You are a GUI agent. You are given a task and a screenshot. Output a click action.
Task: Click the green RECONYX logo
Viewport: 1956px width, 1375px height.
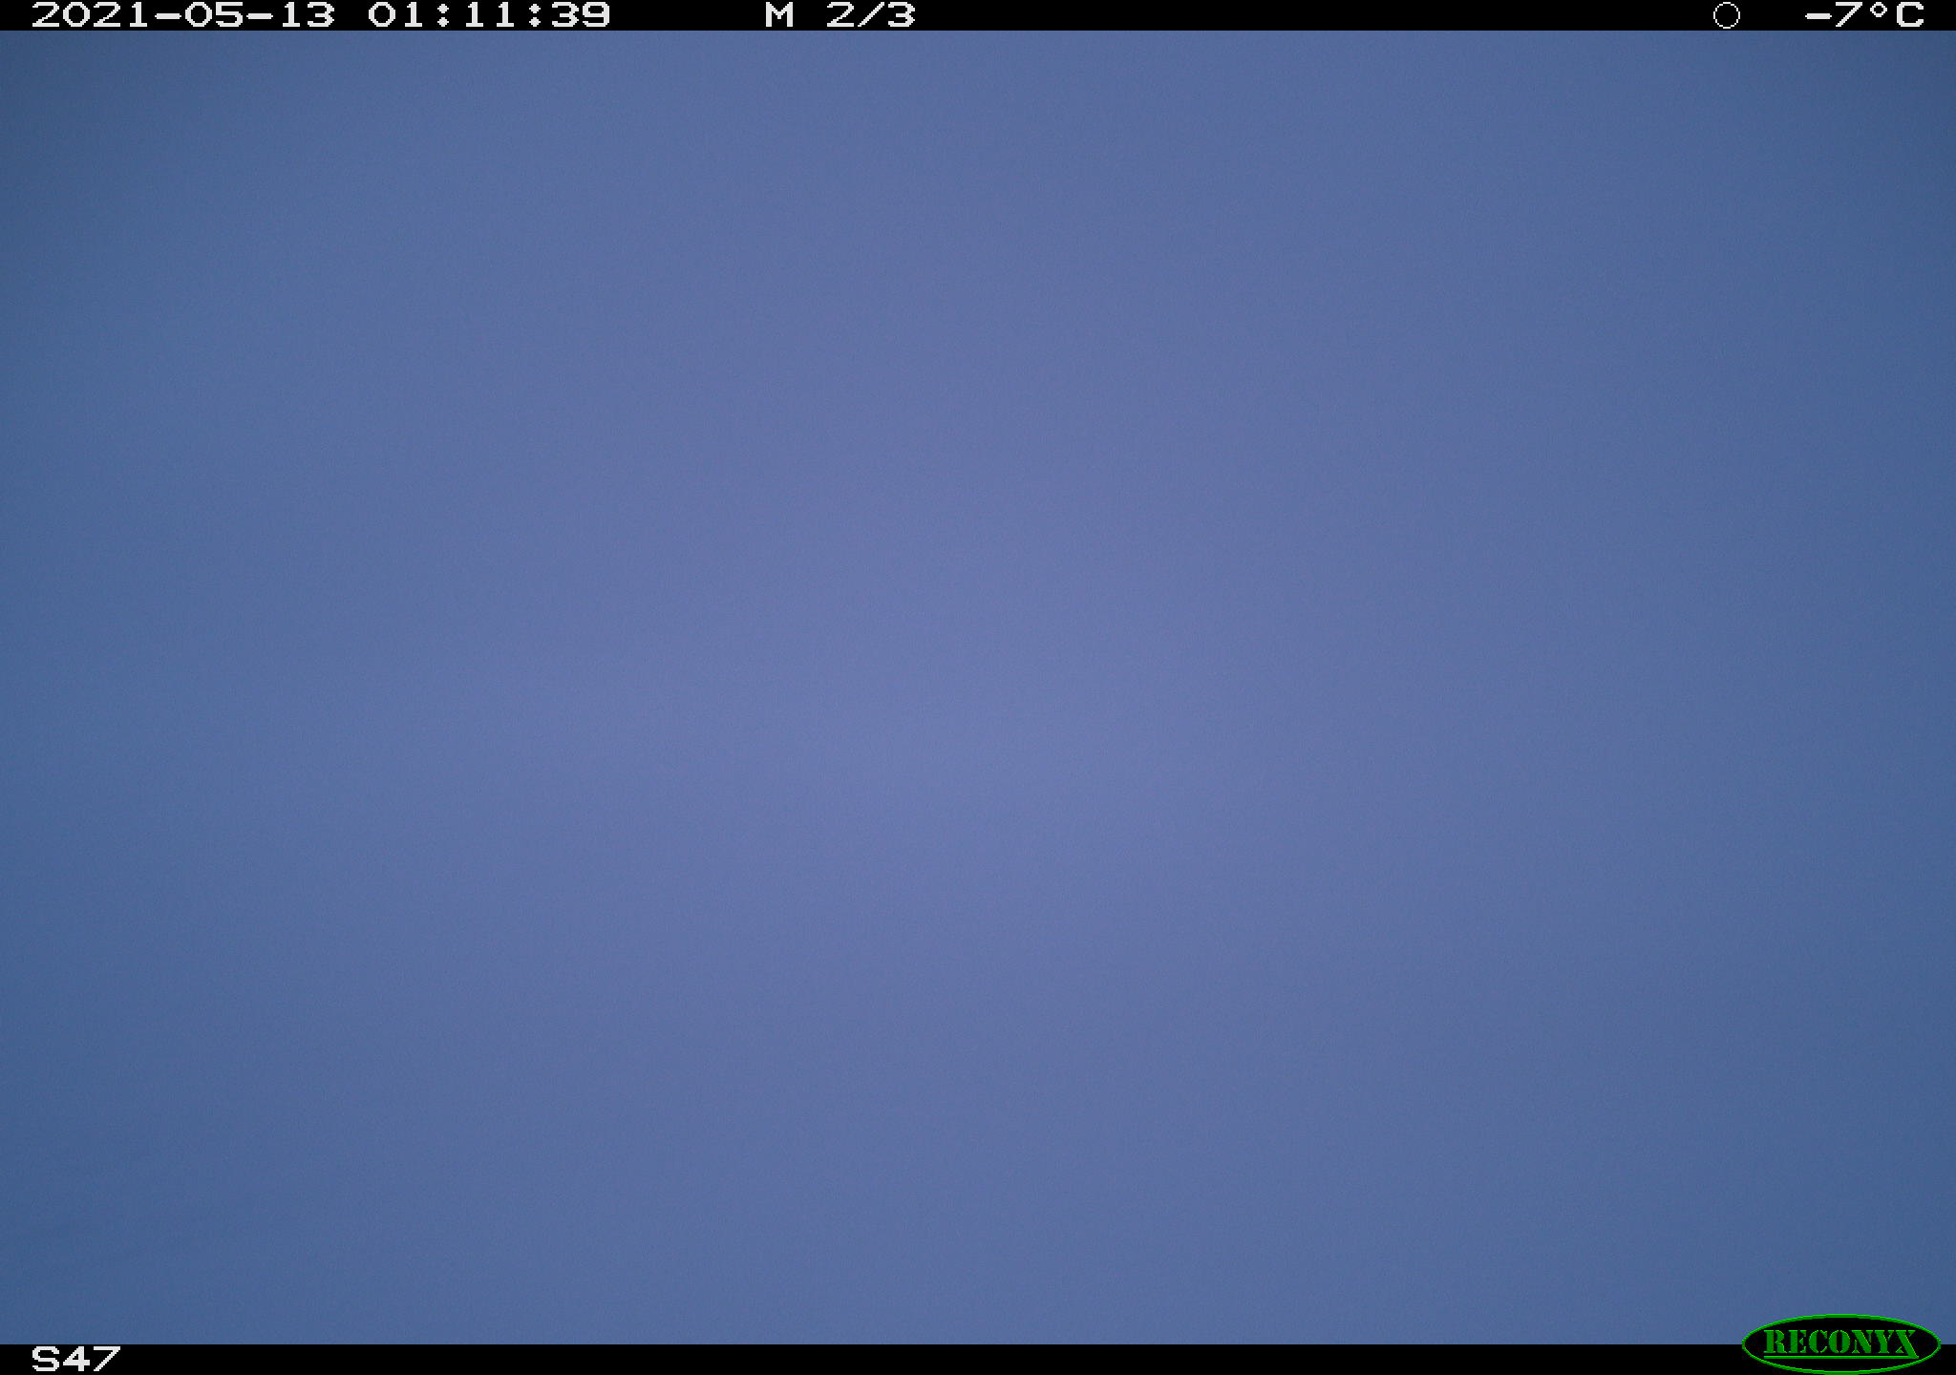click(1840, 1343)
